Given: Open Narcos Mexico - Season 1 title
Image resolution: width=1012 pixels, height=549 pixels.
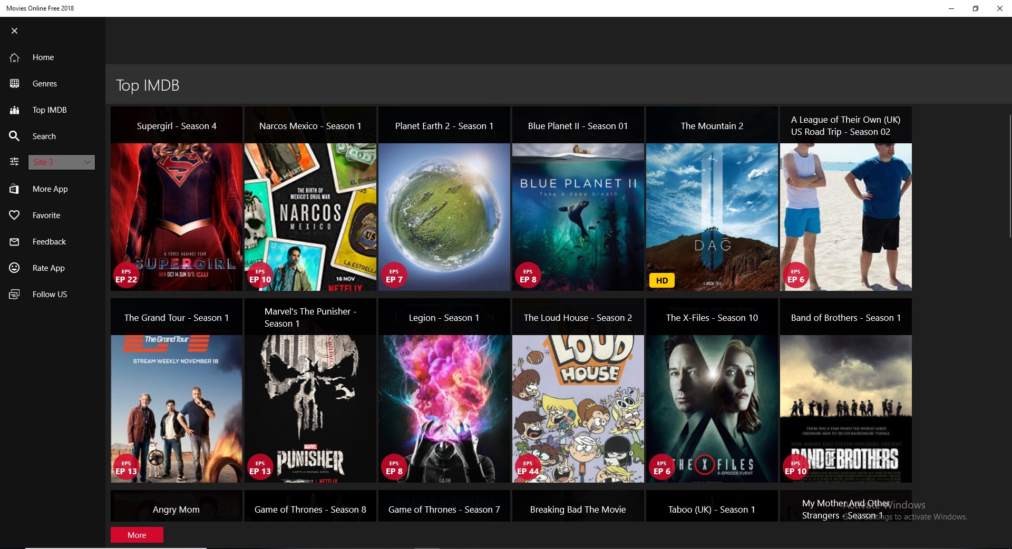Looking at the screenshot, I should tap(310, 126).
